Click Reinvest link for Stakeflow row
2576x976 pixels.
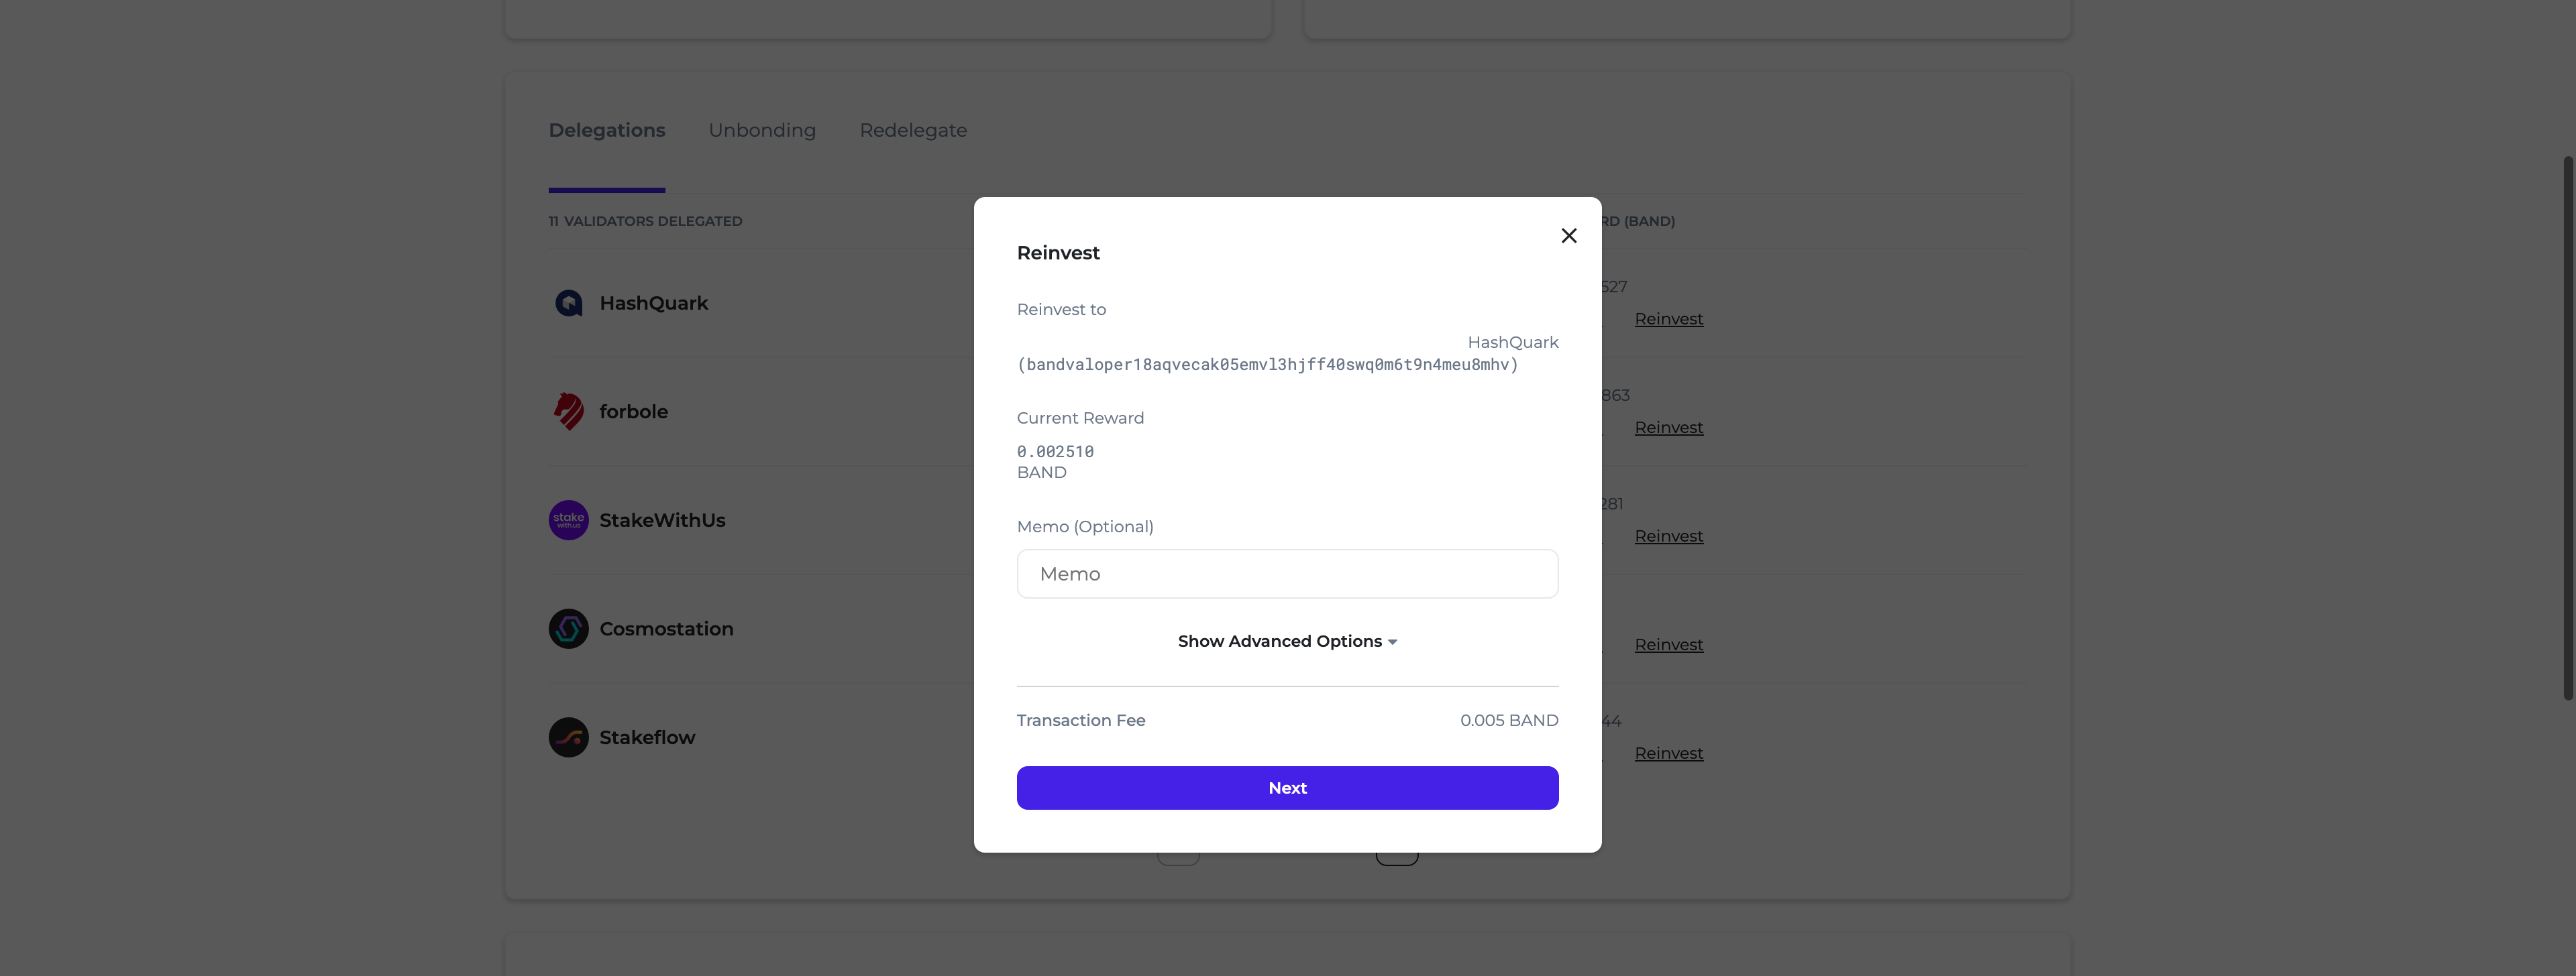tap(1668, 753)
